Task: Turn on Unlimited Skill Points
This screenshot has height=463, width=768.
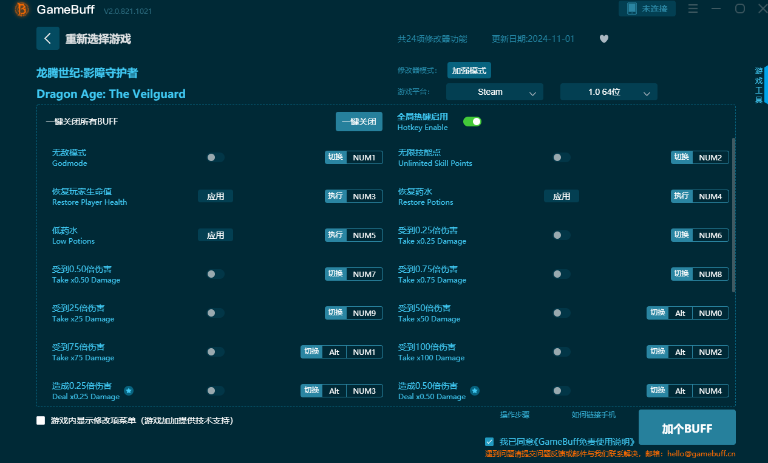Action: pyautogui.click(x=562, y=157)
